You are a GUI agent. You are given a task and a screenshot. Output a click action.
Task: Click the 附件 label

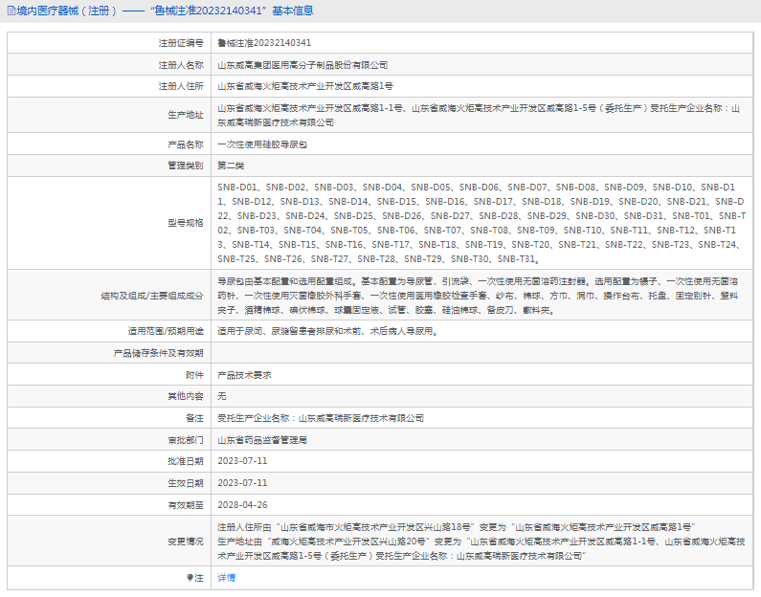click(x=194, y=375)
